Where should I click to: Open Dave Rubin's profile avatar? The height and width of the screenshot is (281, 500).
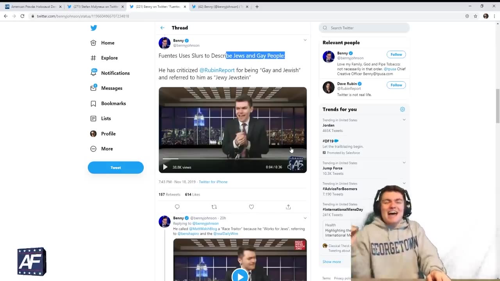[329, 87]
